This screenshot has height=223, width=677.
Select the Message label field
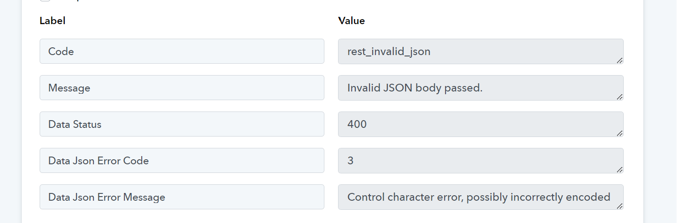click(x=182, y=88)
